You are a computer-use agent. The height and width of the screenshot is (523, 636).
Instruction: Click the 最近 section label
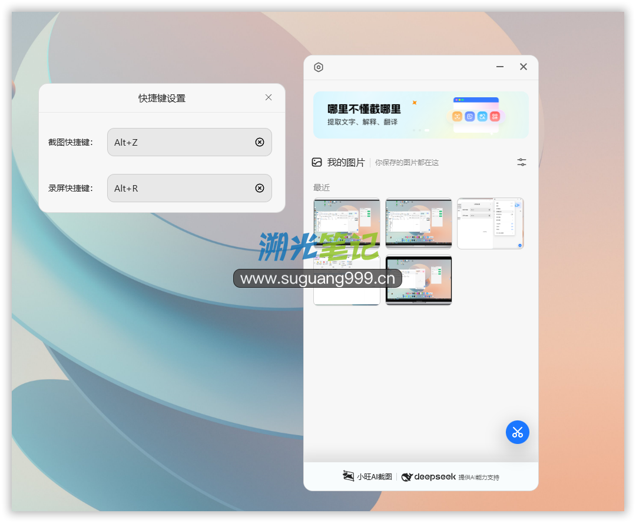pos(322,188)
